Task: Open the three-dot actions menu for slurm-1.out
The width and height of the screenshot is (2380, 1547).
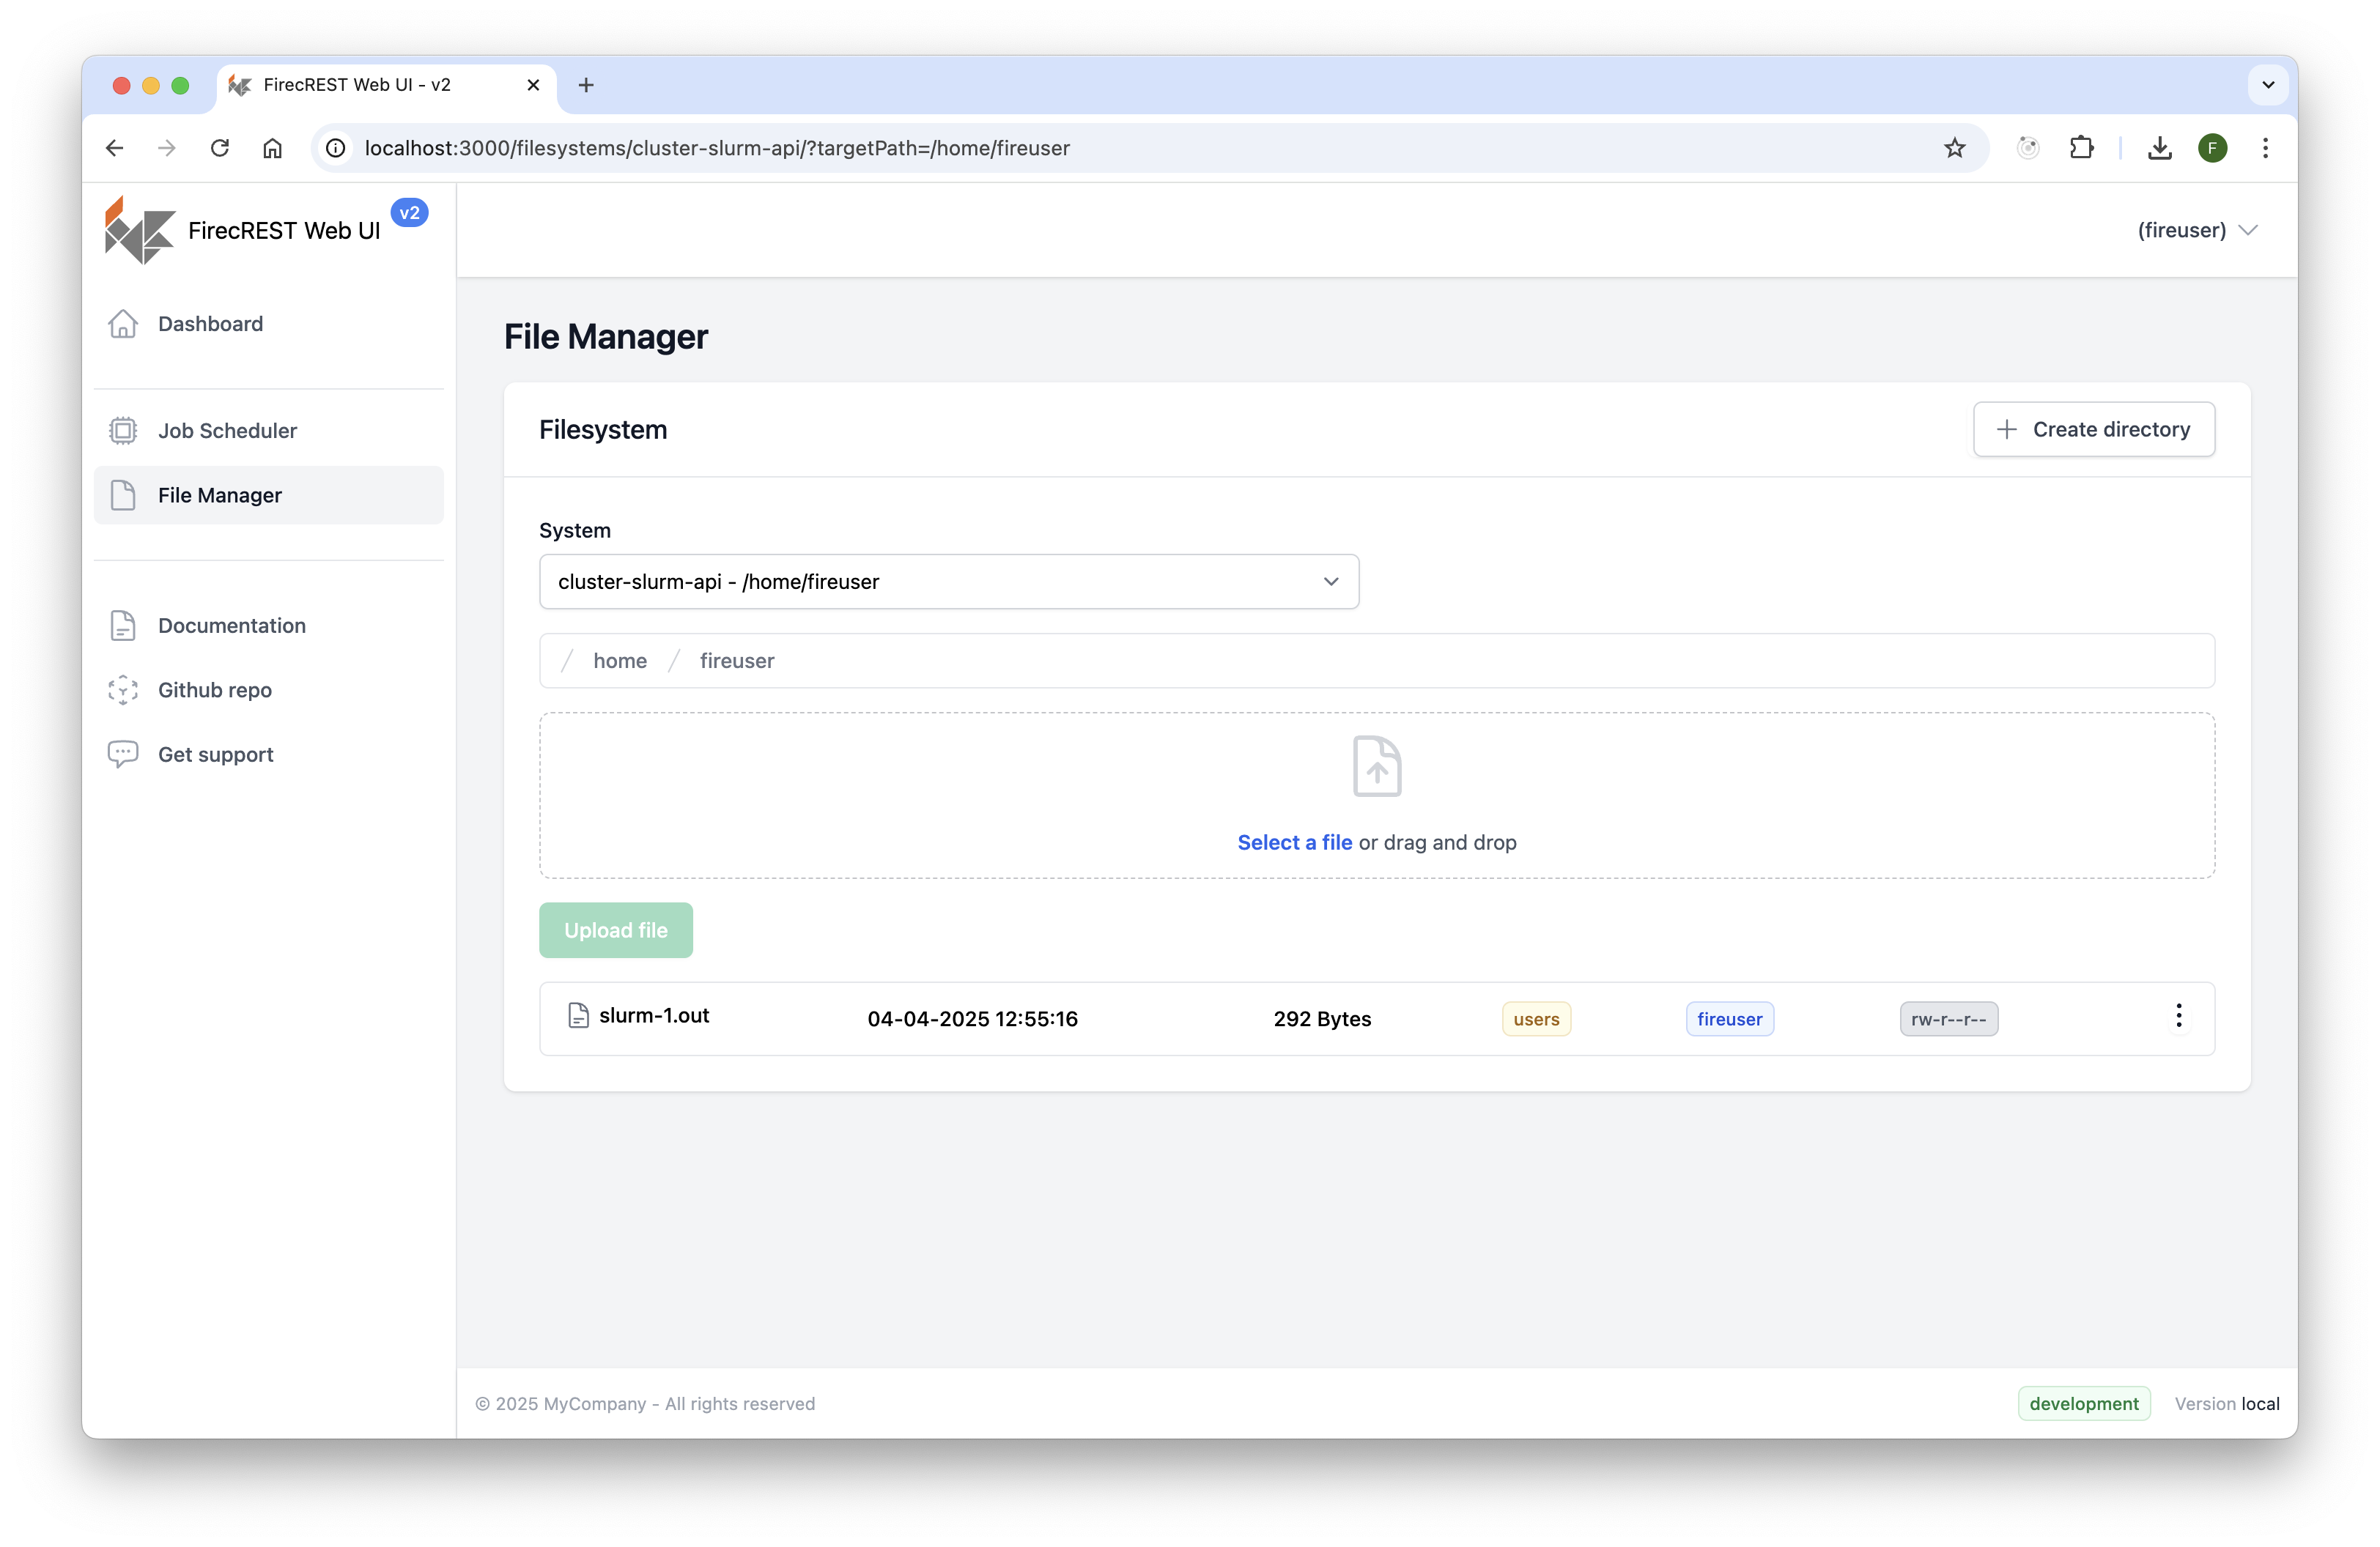Action: coord(2178,1017)
